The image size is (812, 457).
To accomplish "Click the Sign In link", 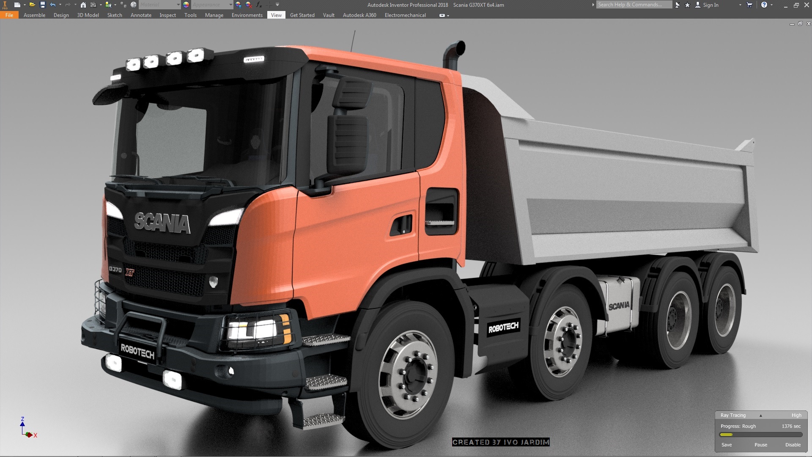I will pos(710,5).
